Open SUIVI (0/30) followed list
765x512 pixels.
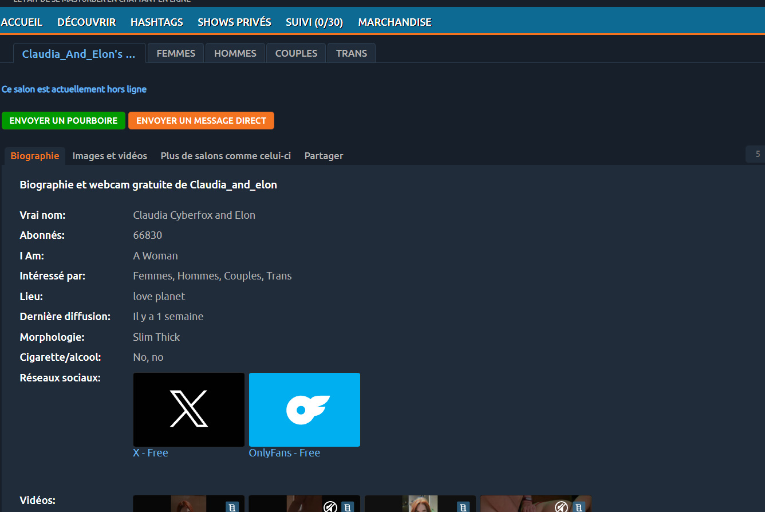[x=314, y=22]
